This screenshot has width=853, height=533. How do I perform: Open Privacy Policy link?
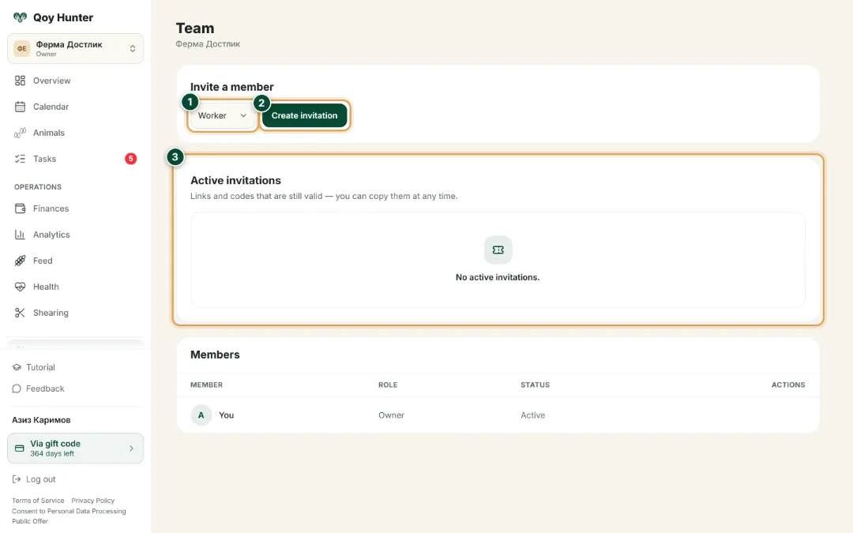click(x=93, y=501)
